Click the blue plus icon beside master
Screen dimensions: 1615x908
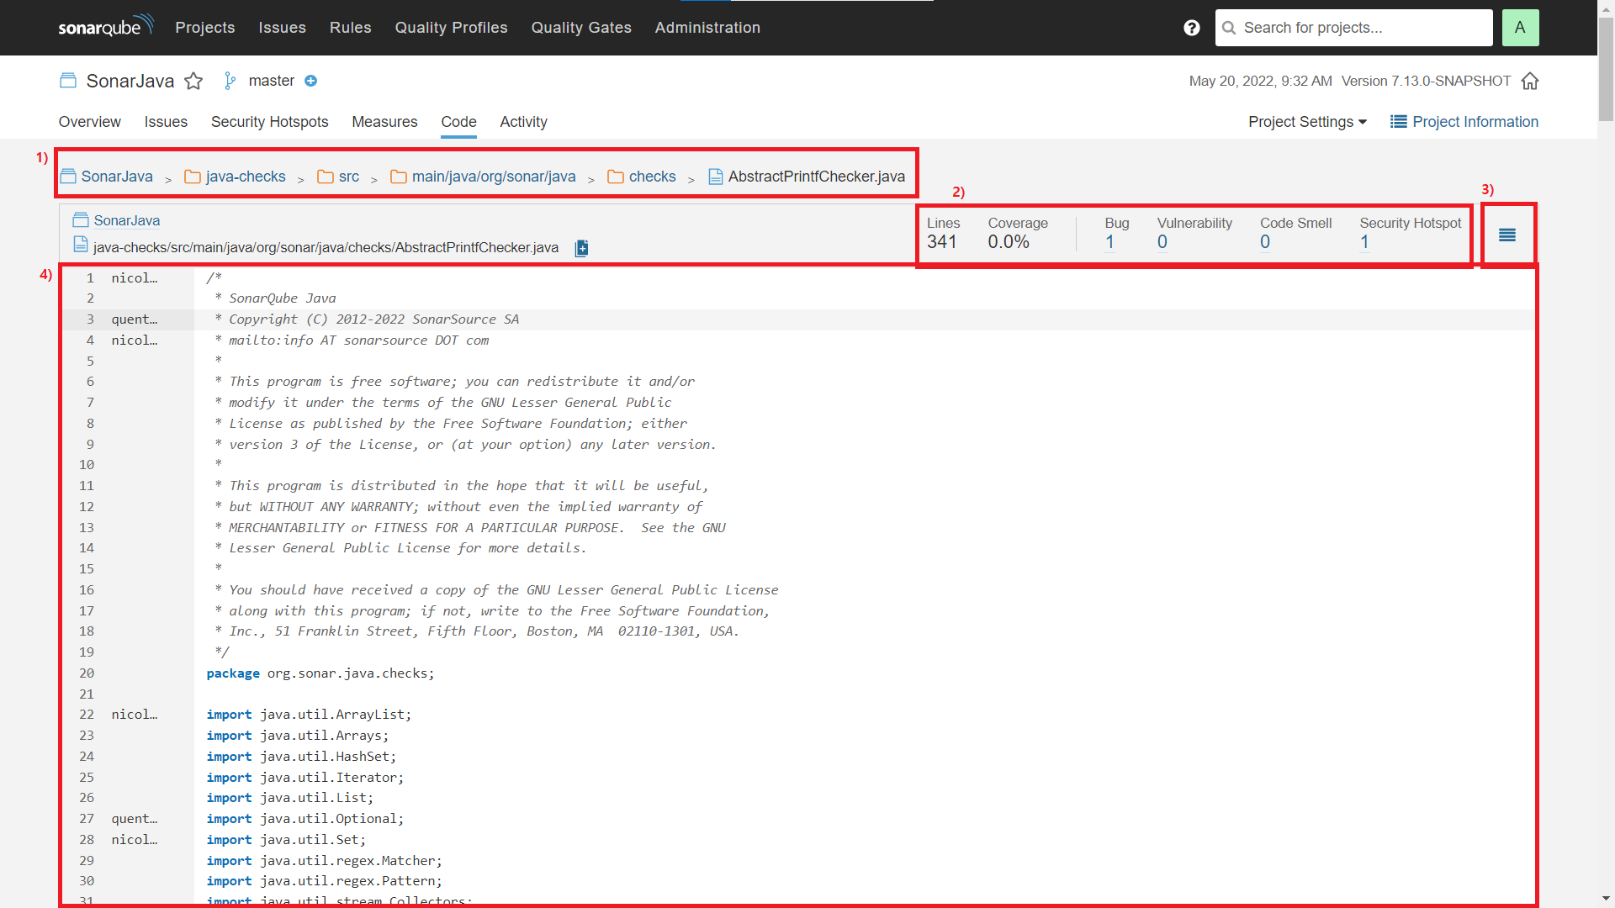coord(310,81)
